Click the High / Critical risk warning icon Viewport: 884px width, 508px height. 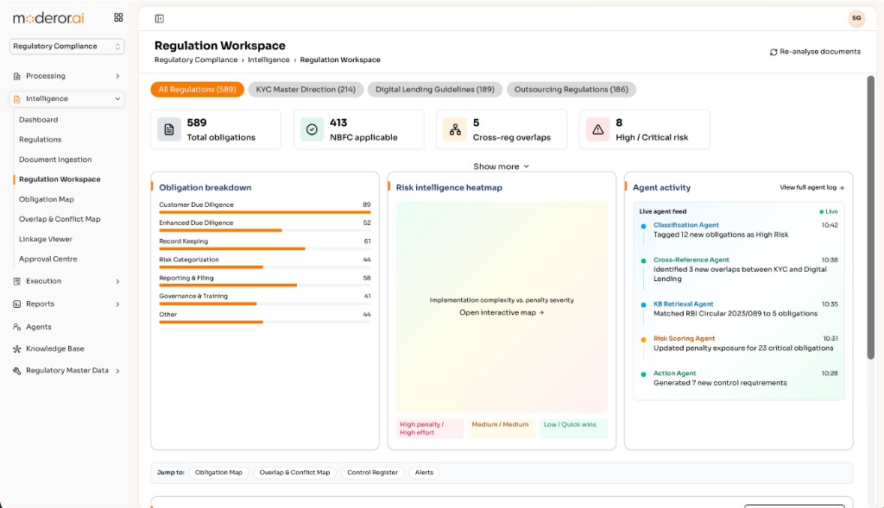(x=598, y=129)
